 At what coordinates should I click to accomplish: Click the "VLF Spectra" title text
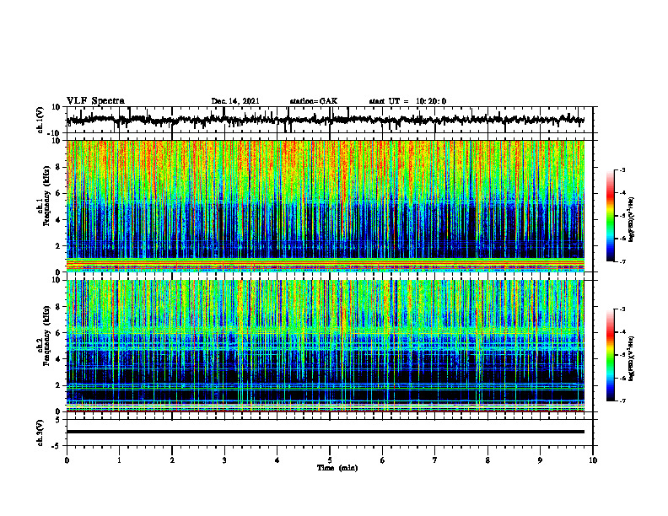[x=95, y=101]
